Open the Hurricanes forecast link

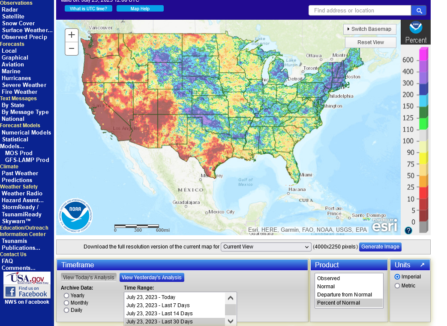(16, 78)
